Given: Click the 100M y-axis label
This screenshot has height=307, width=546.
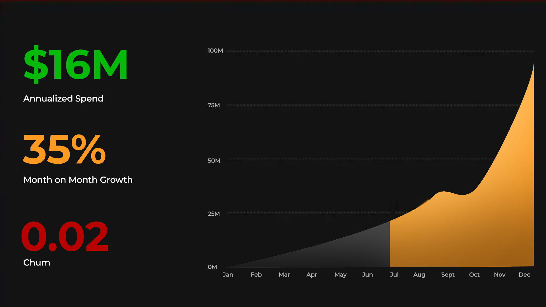Looking at the screenshot, I should tap(215, 51).
